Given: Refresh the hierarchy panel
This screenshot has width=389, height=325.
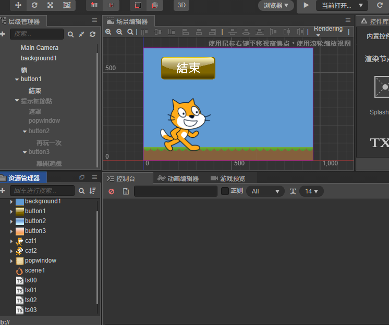Looking at the screenshot, I should click(x=92, y=34).
